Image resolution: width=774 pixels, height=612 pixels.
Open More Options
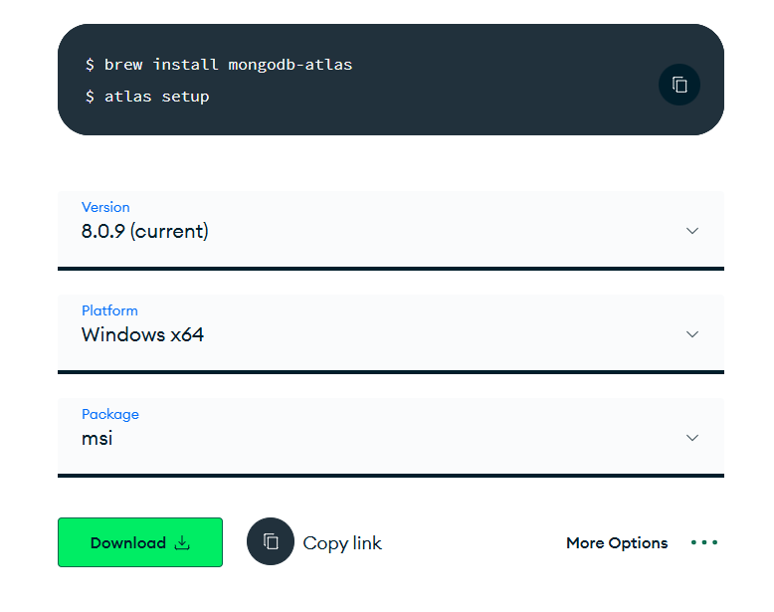(x=617, y=543)
